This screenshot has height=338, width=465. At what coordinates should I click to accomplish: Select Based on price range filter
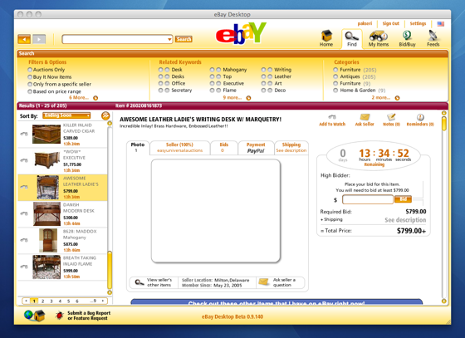pyautogui.click(x=30, y=91)
